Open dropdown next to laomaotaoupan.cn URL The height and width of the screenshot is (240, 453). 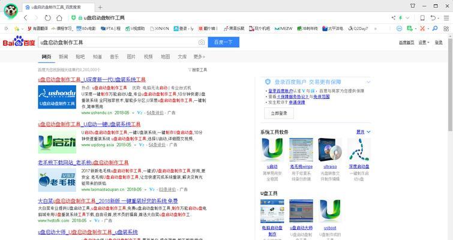(x=146, y=190)
